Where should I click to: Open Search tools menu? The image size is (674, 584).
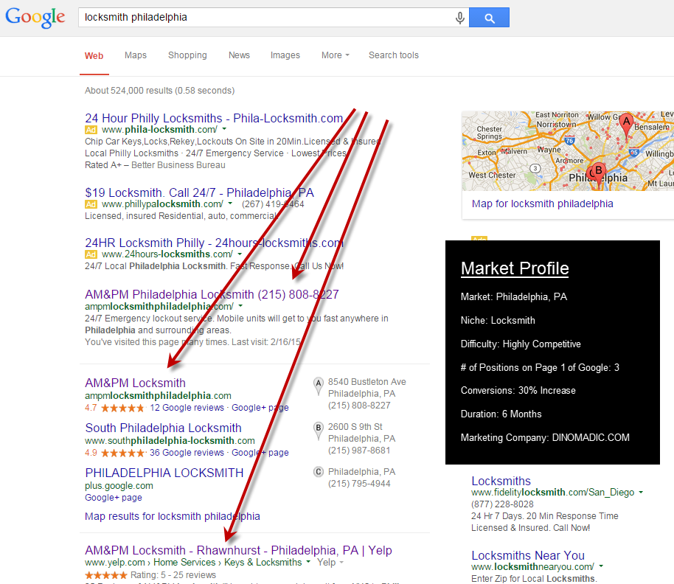coord(393,55)
